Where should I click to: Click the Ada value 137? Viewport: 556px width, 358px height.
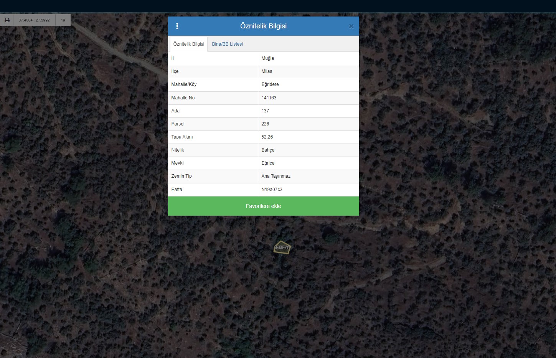pyautogui.click(x=265, y=111)
